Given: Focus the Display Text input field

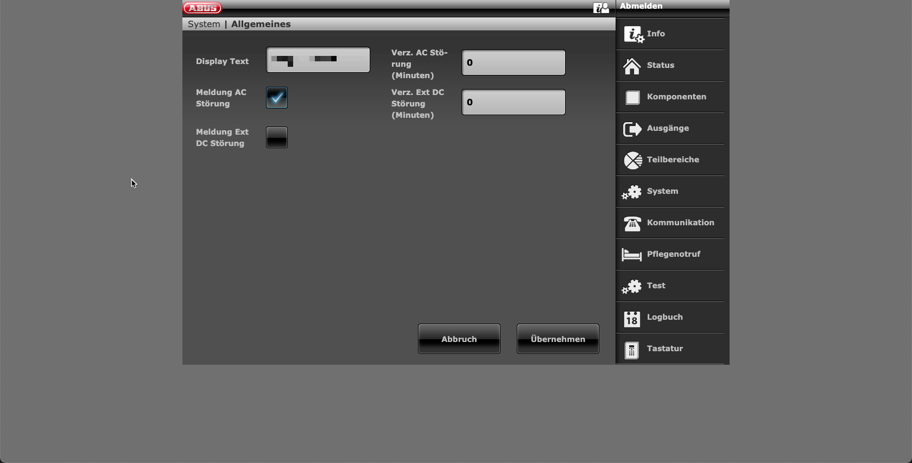Looking at the screenshot, I should (x=318, y=60).
